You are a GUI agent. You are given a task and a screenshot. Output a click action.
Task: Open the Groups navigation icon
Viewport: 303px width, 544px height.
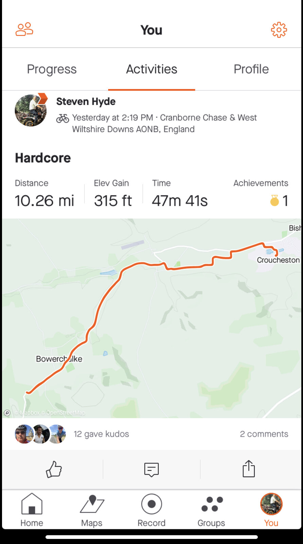(211, 504)
